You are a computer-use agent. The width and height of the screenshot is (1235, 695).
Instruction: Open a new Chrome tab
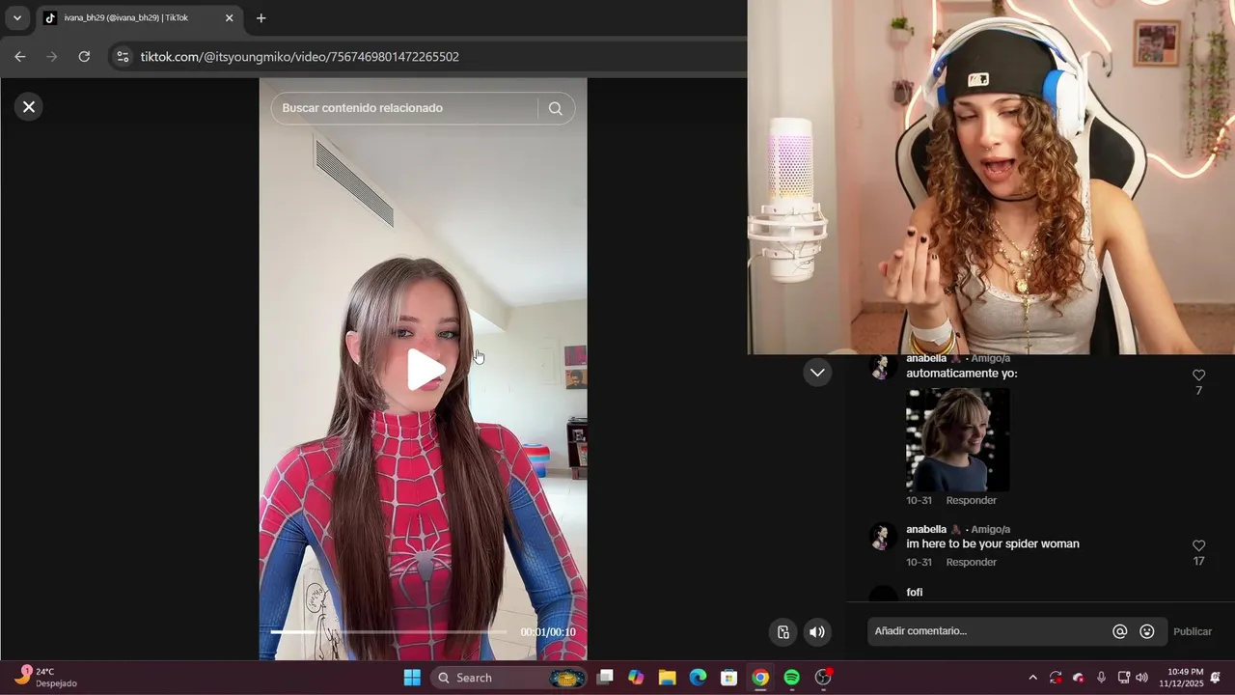click(x=261, y=17)
